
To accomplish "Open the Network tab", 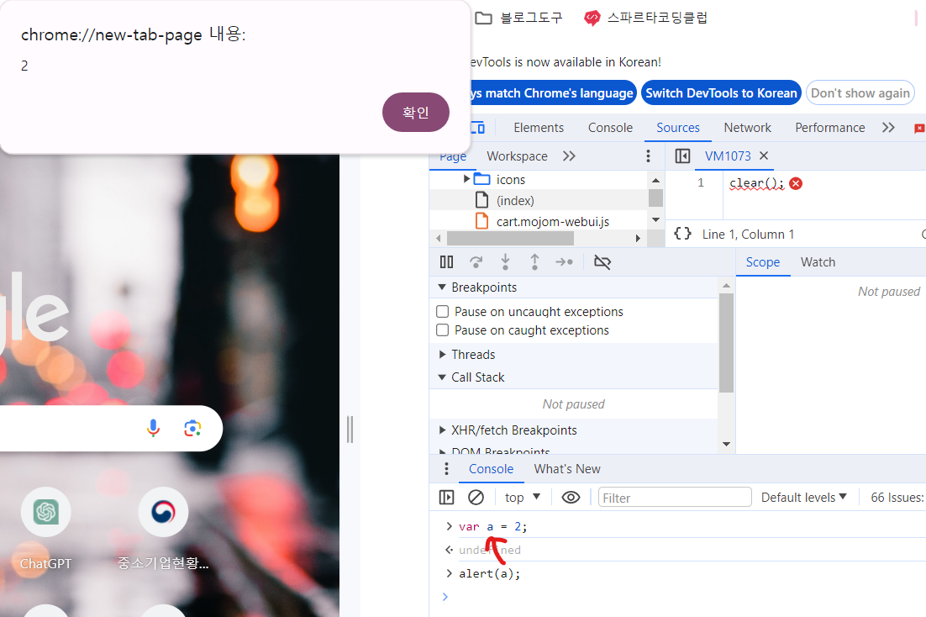I will pyautogui.click(x=747, y=128).
